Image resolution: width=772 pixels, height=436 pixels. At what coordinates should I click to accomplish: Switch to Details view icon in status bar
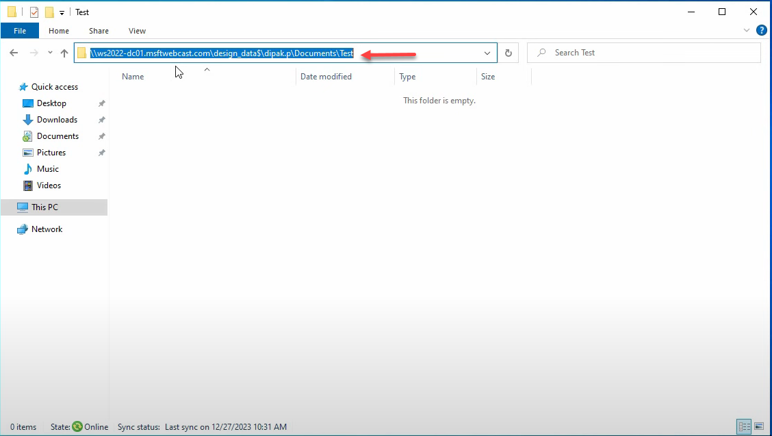point(744,426)
